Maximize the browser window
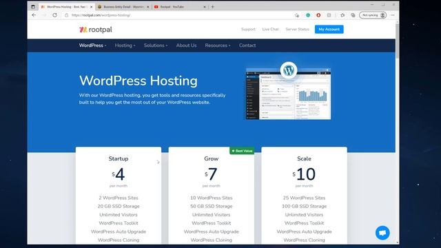Image resolution: width=441 pixels, height=248 pixels. 383,5
